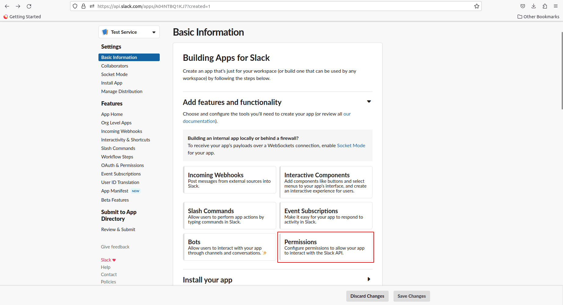The height and width of the screenshot is (305, 563).
Task: Expand the Install your app section
Action: [369, 279]
